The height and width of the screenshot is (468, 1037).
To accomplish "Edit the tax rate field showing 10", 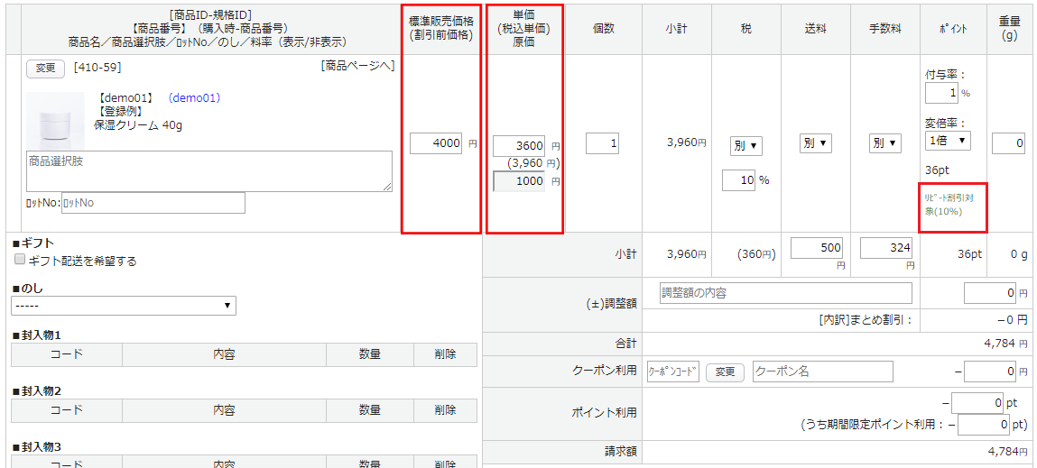I will (x=739, y=180).
